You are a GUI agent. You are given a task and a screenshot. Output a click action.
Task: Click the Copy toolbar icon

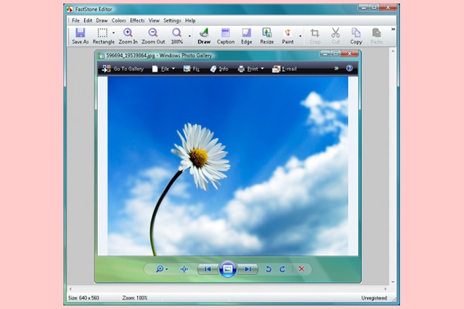356,33
